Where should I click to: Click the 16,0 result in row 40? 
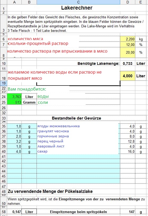click(128, 151)
